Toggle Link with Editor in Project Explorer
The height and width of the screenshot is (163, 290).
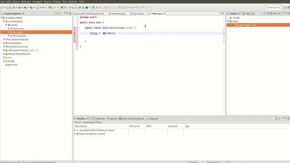point(58,14)
